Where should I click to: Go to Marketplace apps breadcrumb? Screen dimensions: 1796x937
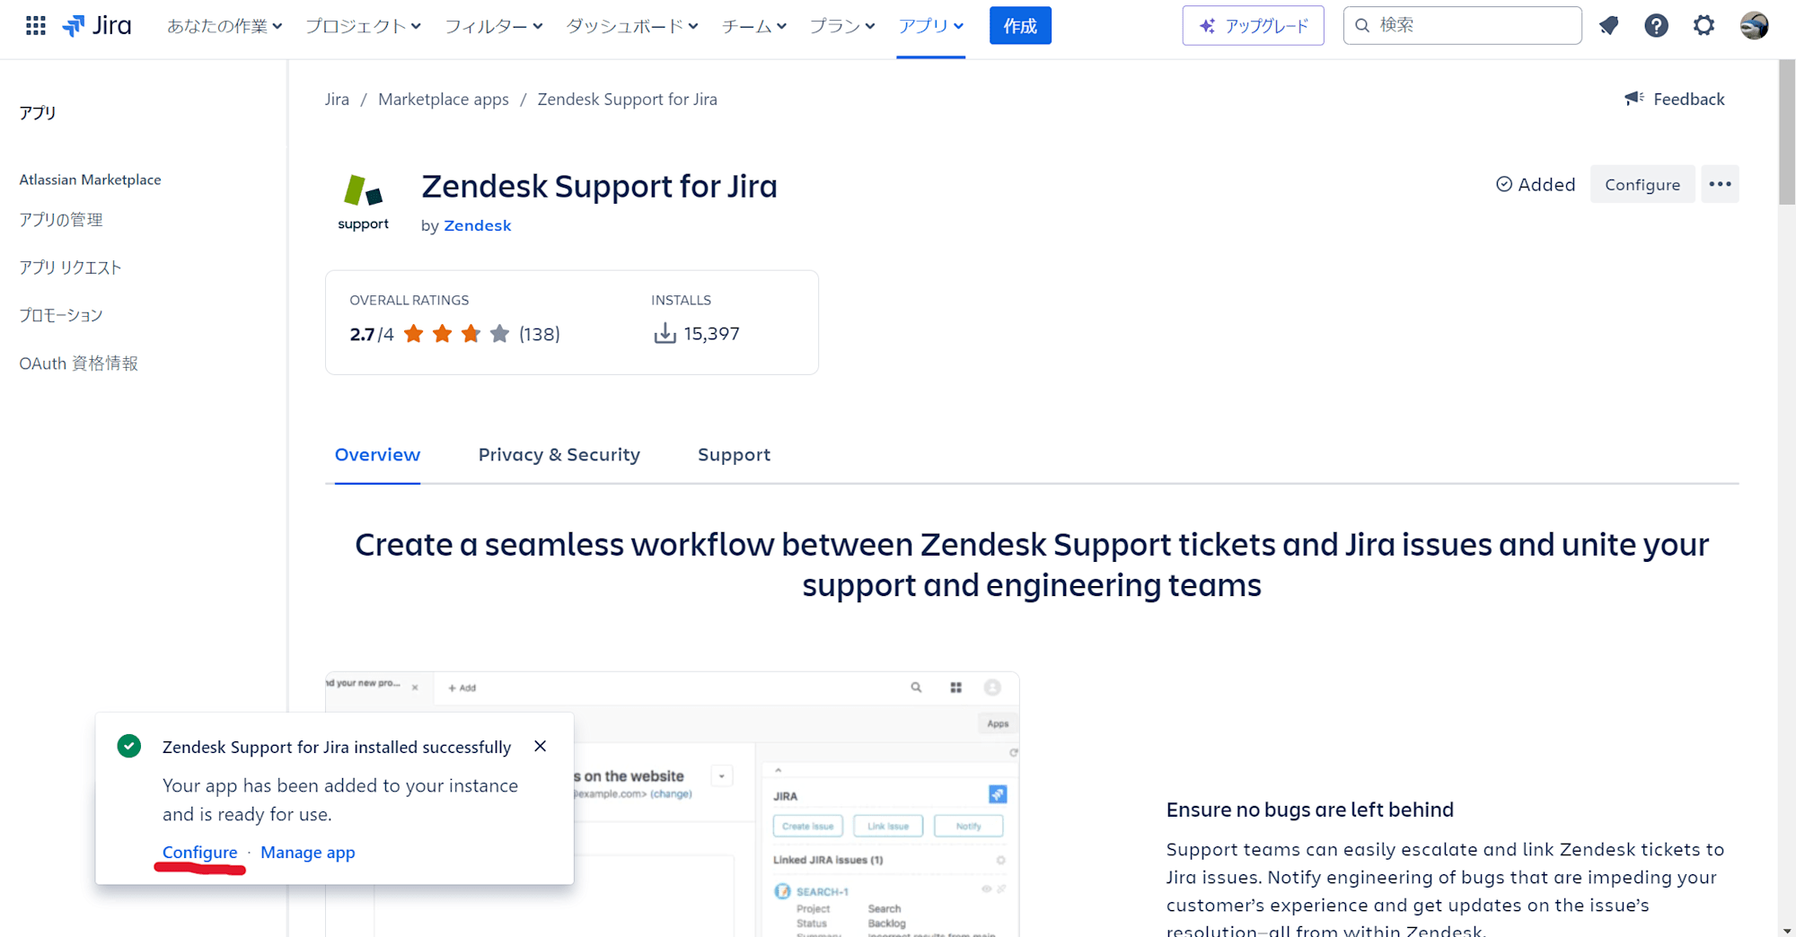(x=444, y=99)
